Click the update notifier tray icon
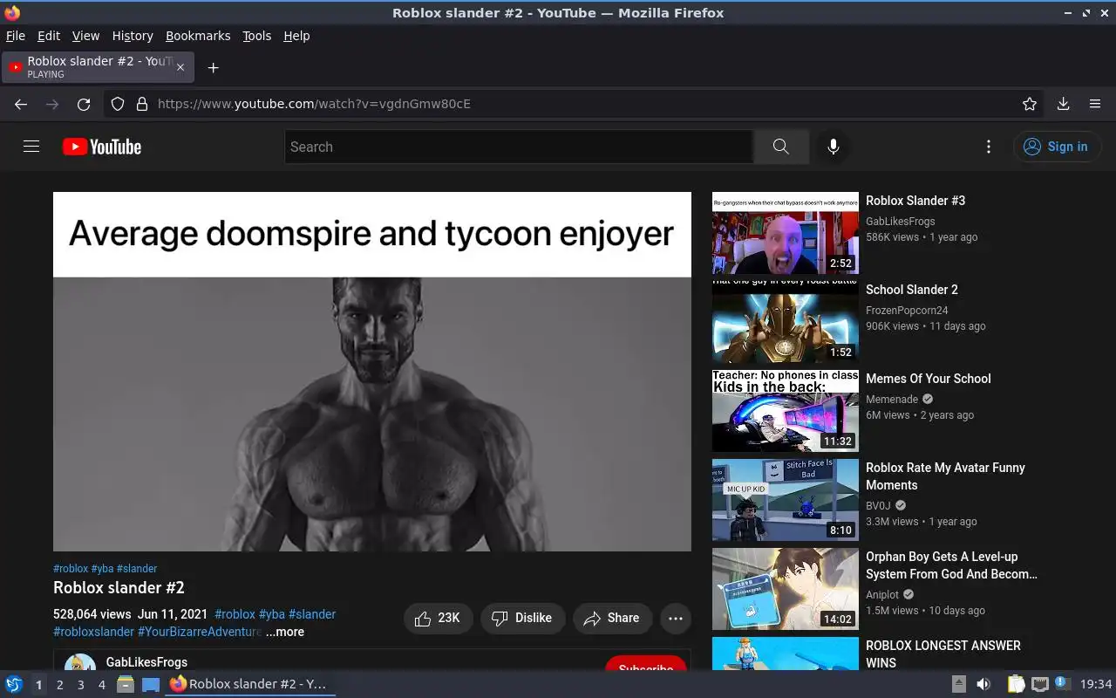This screenshot has width=1116, height=698. point(1062,683)
